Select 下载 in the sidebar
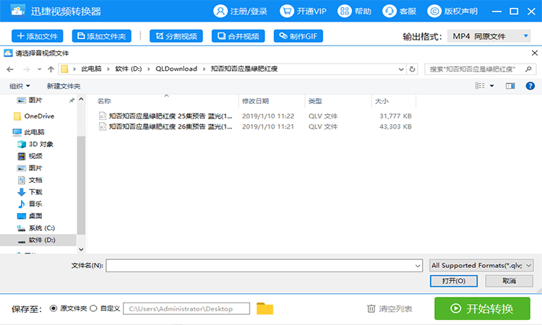This screenshot has height=325, width=542. click(30, 192)
